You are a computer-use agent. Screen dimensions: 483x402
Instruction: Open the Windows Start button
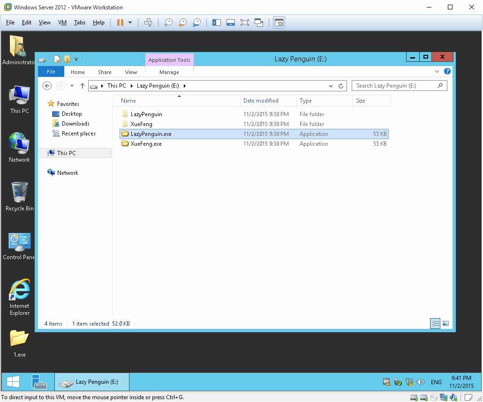pos(13,382)
